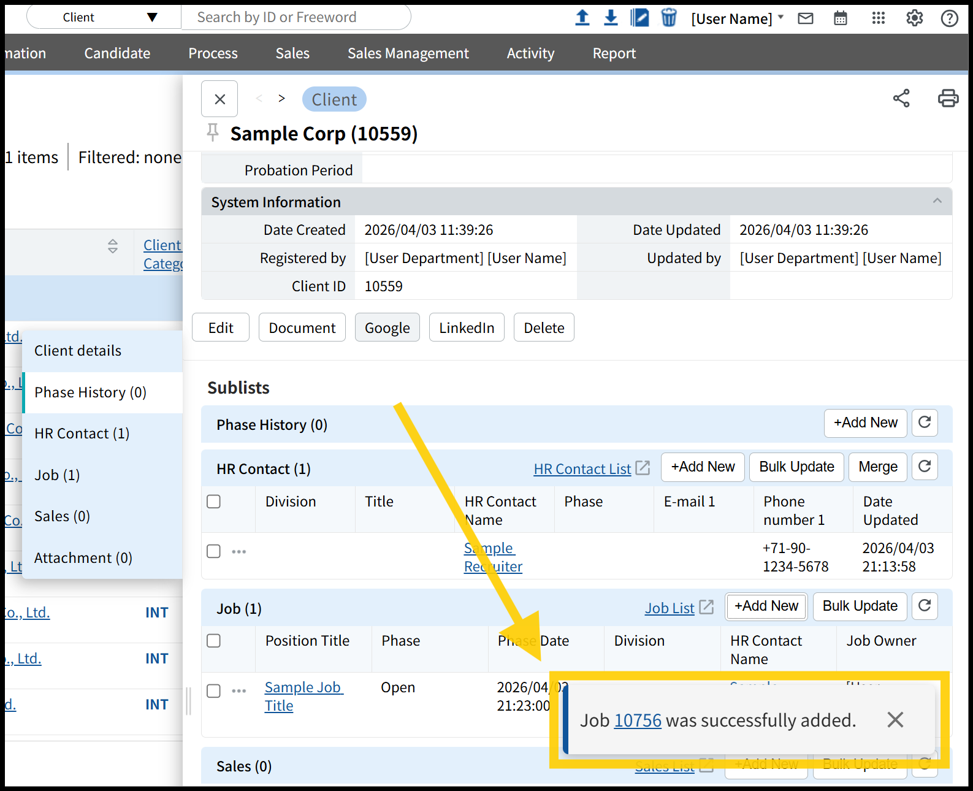Click the upload arrow icon in top toolbar

tap(582, 18)
